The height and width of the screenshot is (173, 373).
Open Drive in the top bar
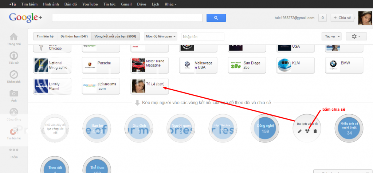(142, 4)
